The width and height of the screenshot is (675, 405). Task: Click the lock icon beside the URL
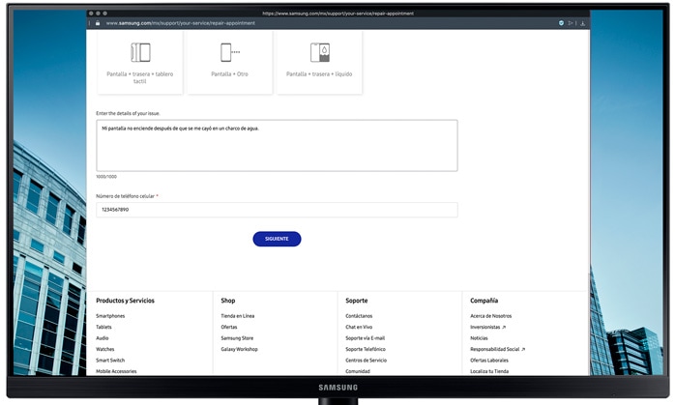98,22
